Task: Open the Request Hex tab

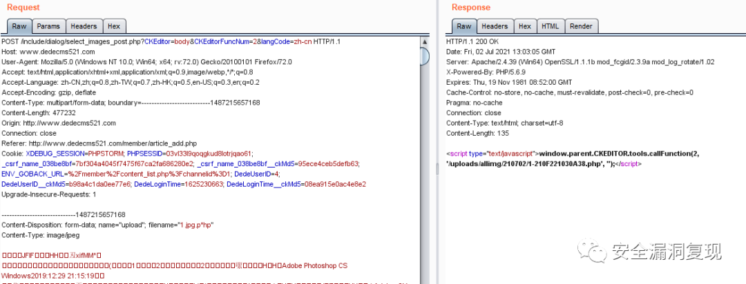Action: (x=114, y=26)
